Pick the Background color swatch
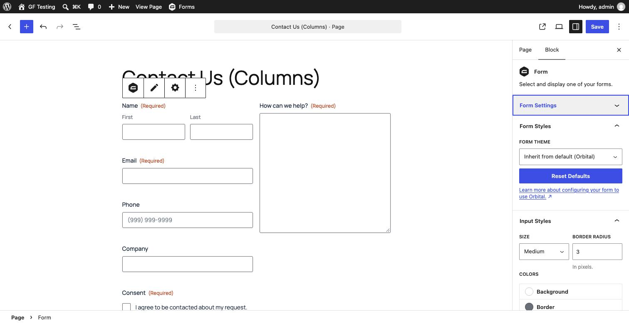The height and width of the screenshot is (324, 629). 529,292
